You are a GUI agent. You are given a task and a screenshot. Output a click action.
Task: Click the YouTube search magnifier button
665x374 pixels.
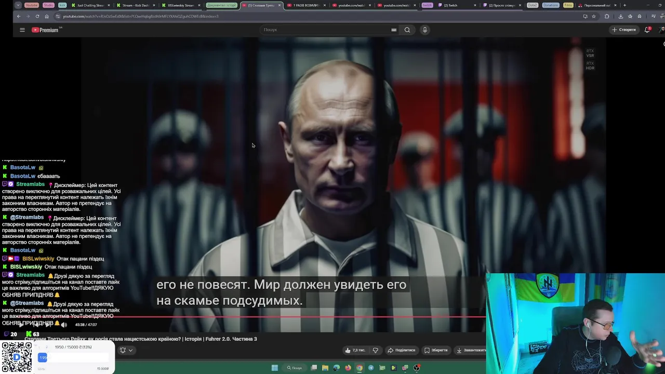click(x=407, y=30)
